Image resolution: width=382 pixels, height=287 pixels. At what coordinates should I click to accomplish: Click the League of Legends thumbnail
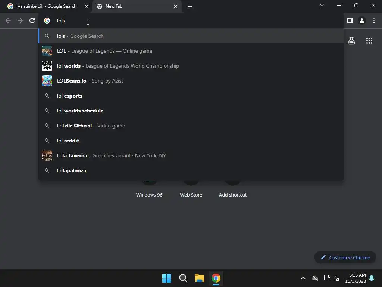(x=47, y=51)
